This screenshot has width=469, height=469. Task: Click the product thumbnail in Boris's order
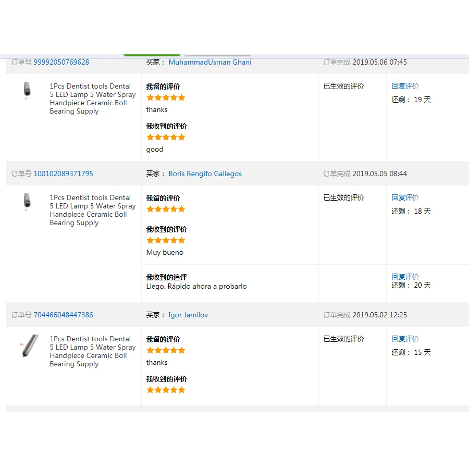coord(27,202)
